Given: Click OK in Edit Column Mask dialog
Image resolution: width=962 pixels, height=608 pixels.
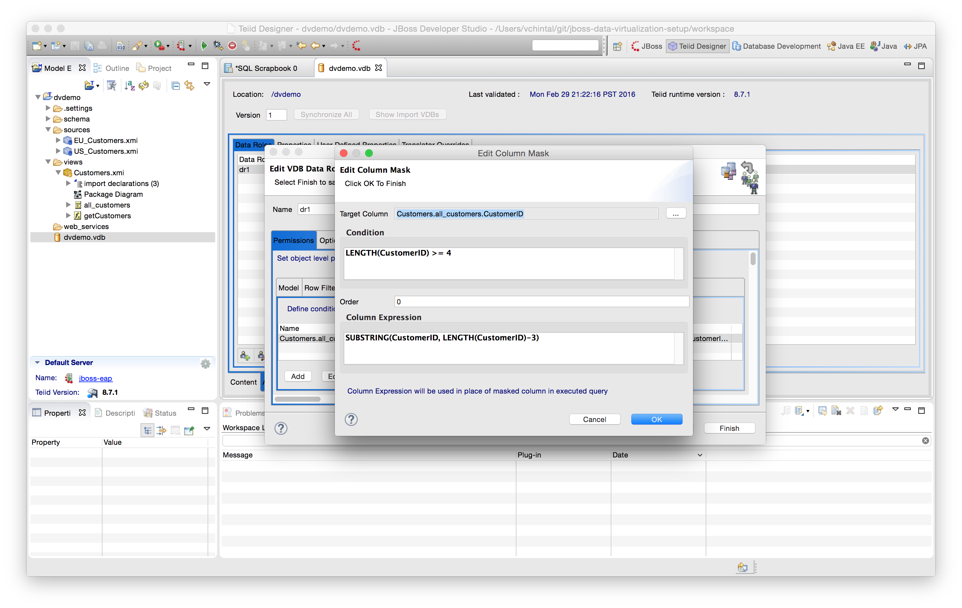Looking at the screenshot, I should tap(656, 419).
